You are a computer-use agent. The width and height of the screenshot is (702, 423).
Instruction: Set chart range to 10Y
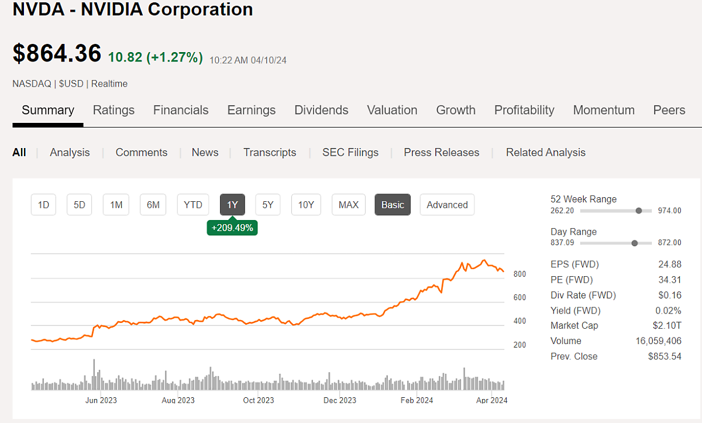coord(306,205)
